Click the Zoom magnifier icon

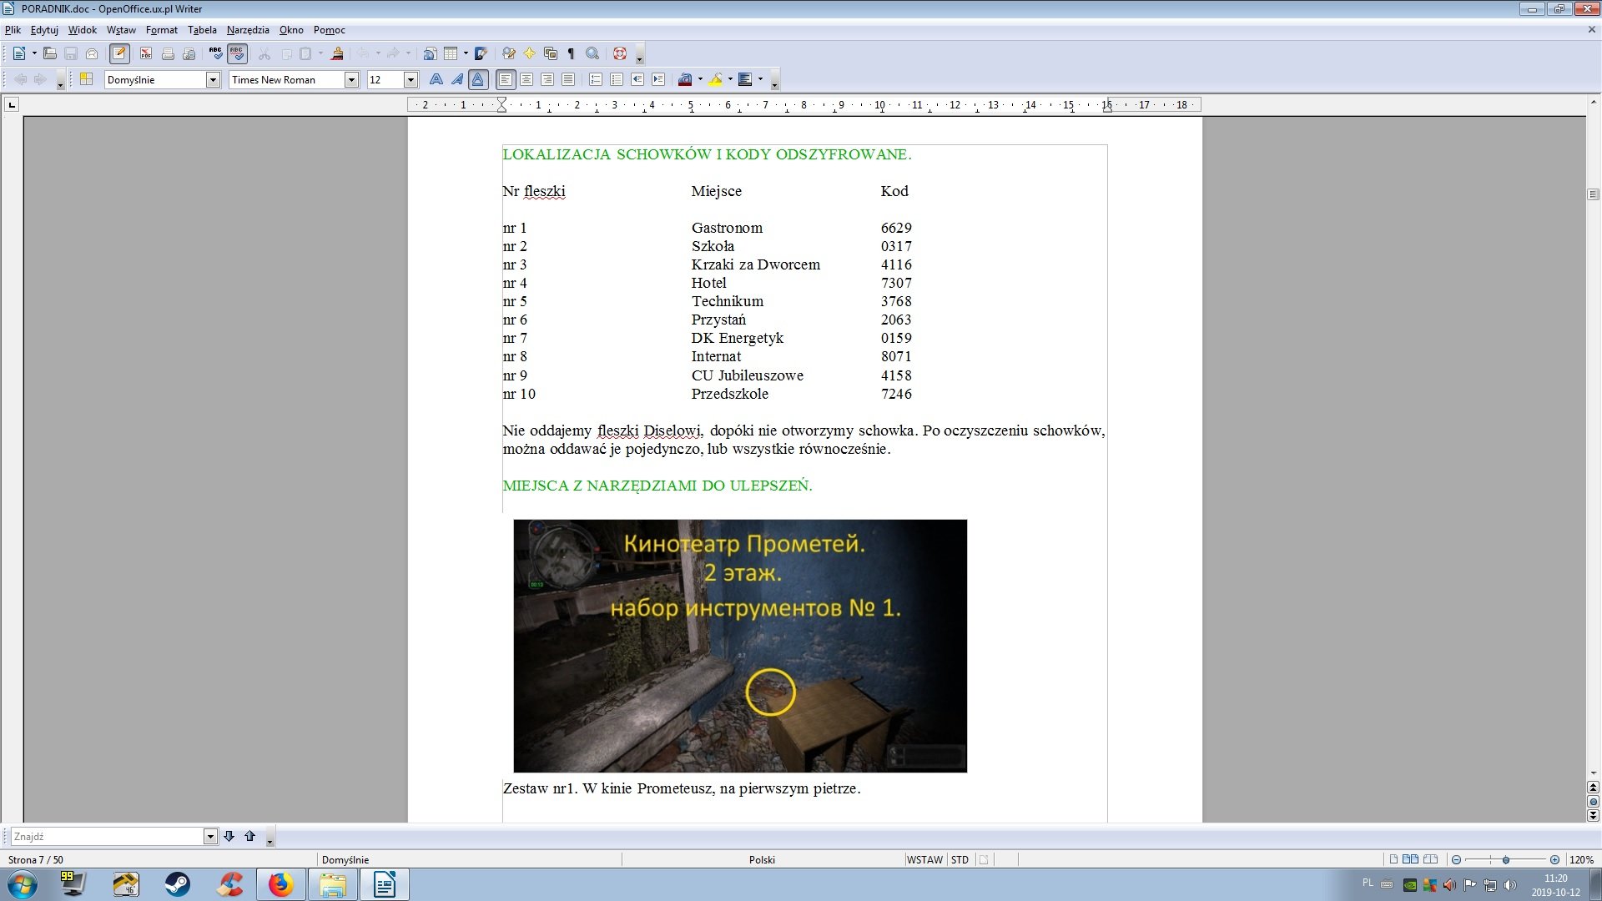(592, 53)
